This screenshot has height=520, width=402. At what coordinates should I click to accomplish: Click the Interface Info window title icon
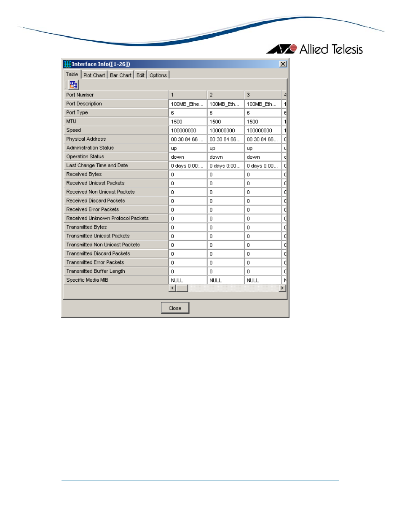tap(67, 64)
